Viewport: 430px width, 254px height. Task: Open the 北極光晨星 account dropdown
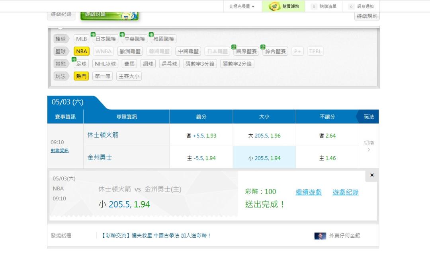(242, 6)
